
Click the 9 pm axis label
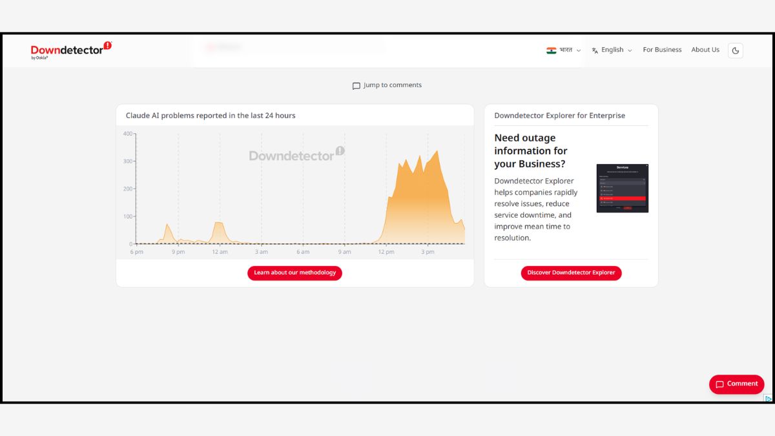[x=178, y=252]
